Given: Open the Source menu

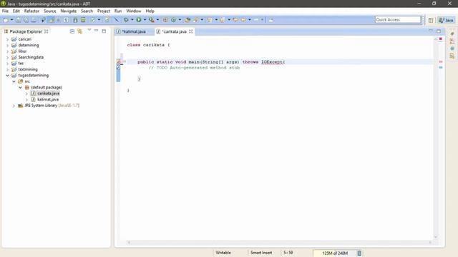Looking at the screenshot, I should point(50,11).
